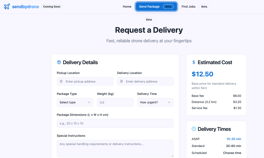Screen dimensions: 264x158
Task: Click the Standard 30-60 min time
Action: tap(234, 146)
